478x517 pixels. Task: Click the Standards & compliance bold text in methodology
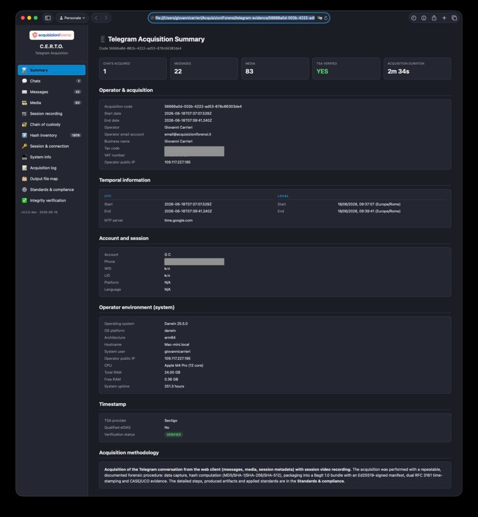coord(321,481)
